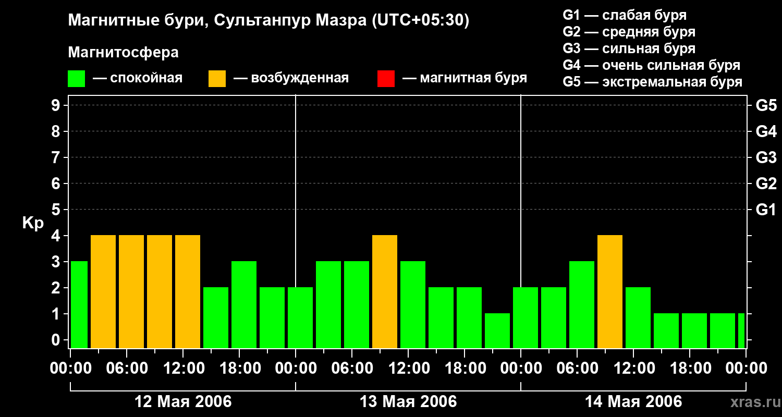Click the '06:00' time label under 13 May
Screen dimensions: 782x417
coord(352,369)
